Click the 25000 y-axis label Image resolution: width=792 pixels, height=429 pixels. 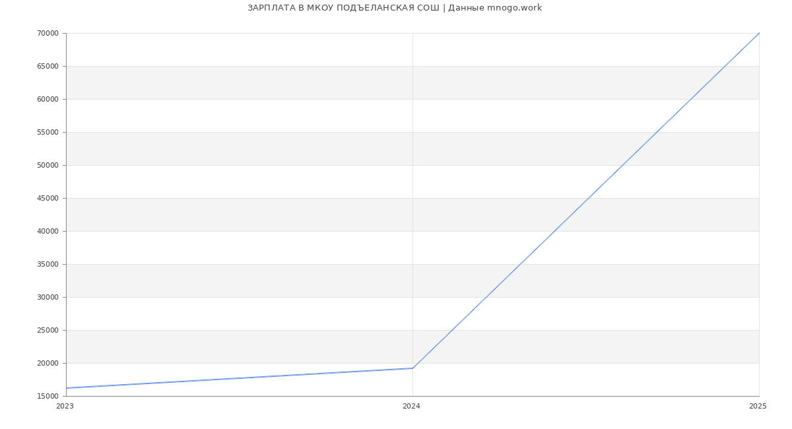click(48, 331)
